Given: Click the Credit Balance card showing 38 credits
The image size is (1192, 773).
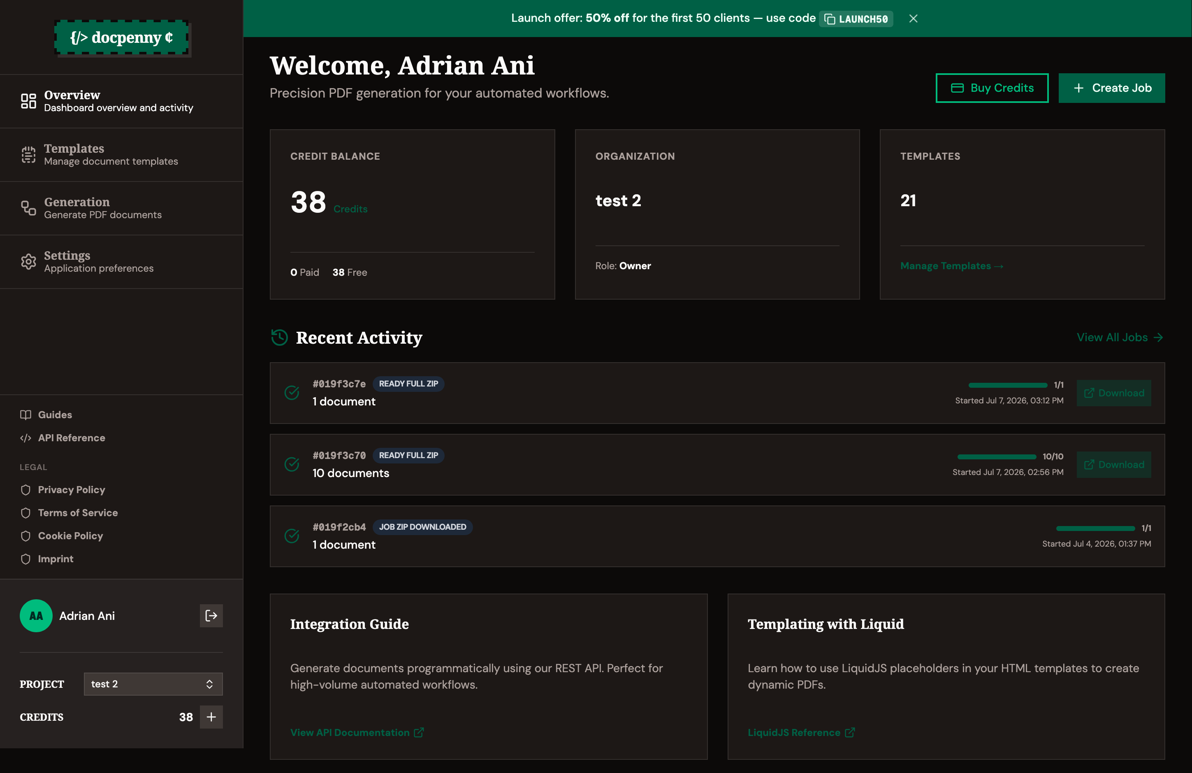Looking at the screenshot, I should (x=412, y=214).
